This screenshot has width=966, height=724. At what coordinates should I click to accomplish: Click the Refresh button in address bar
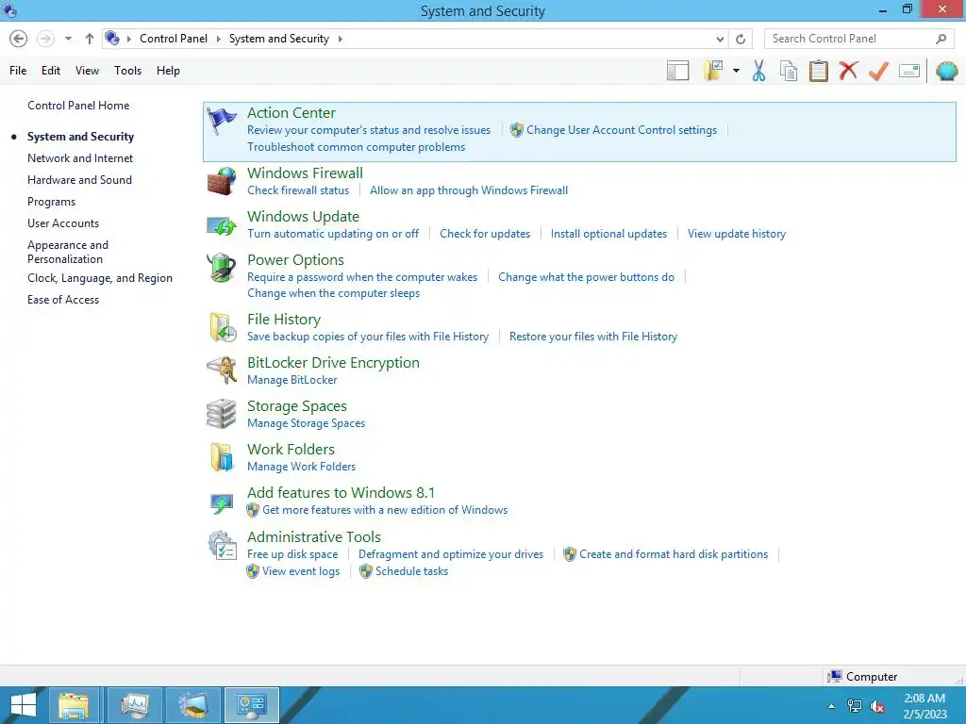tap(741, 39)
